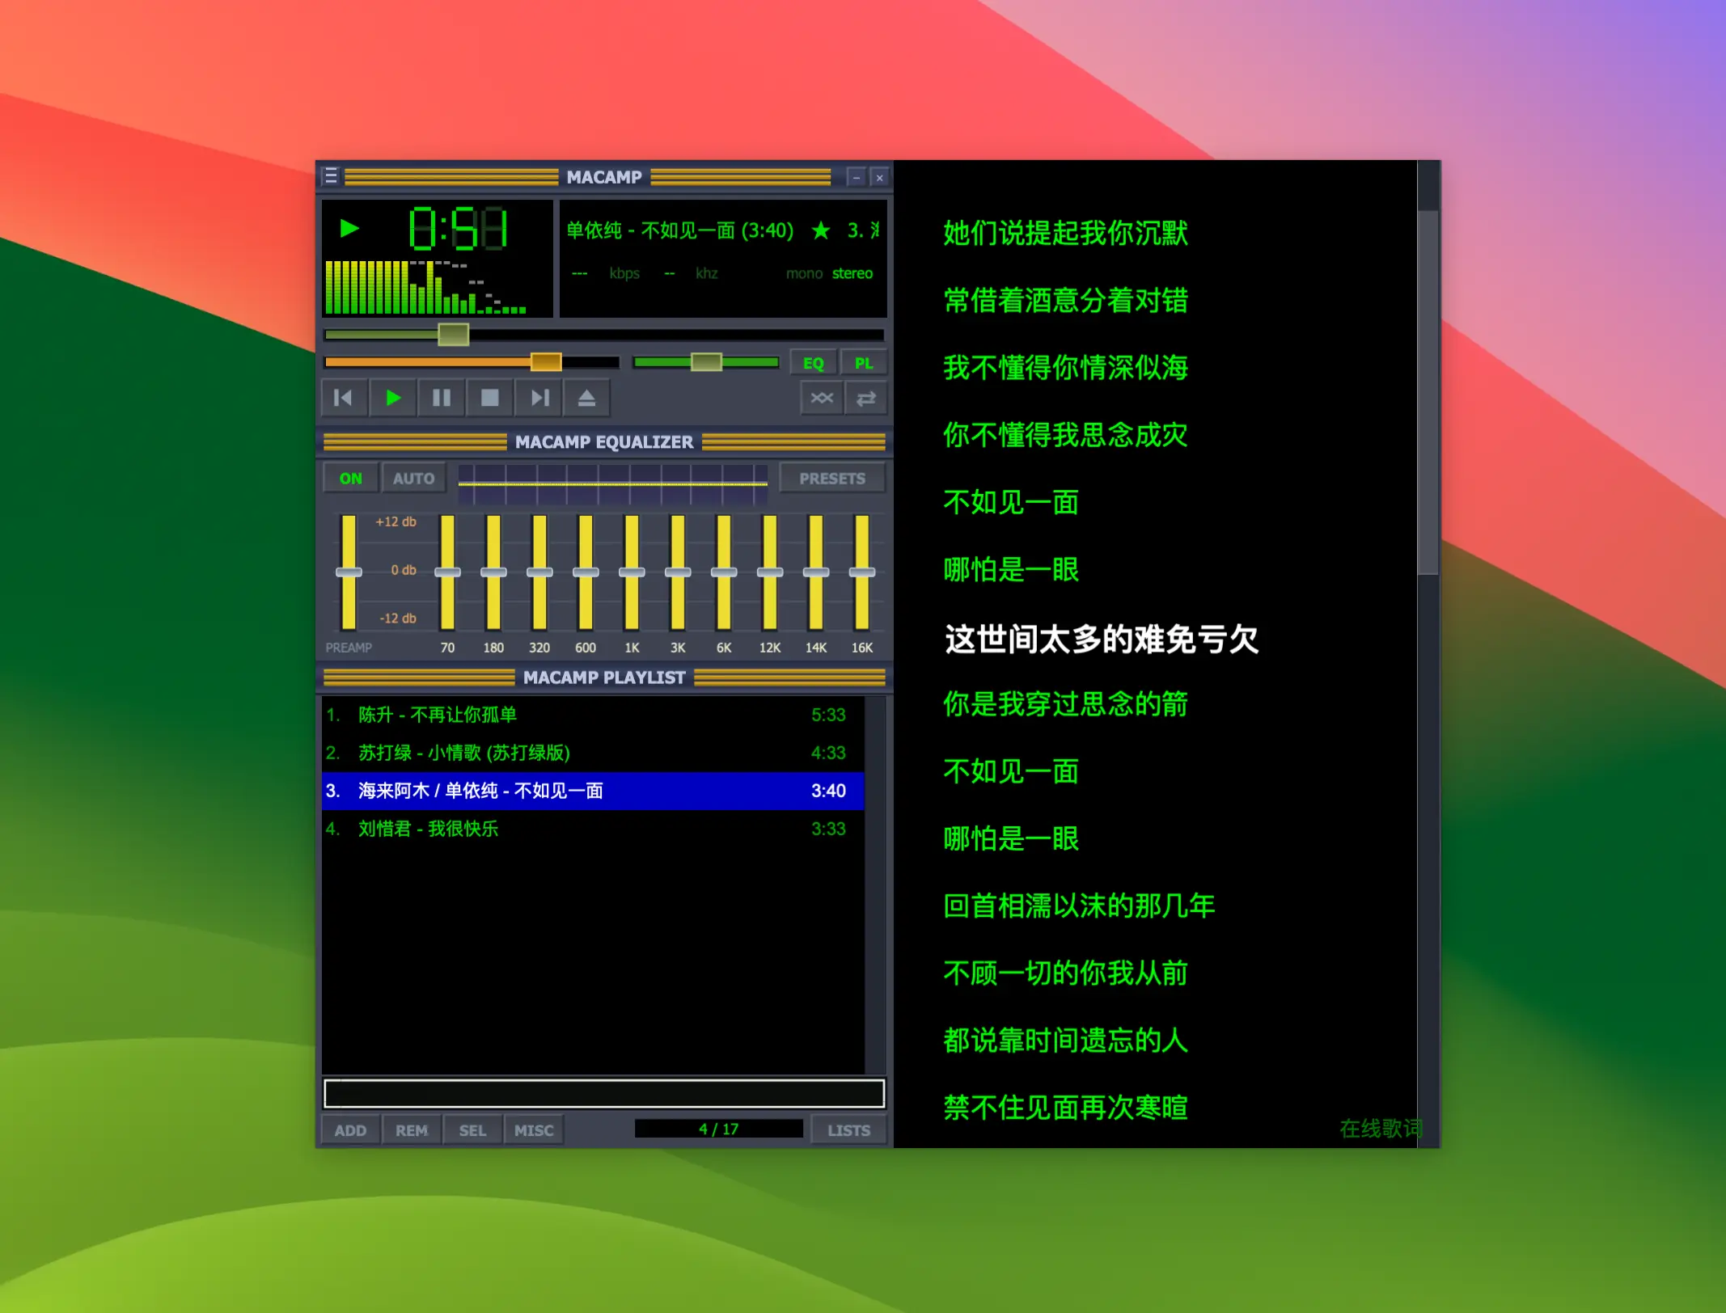Screen dimensions: 1726x1313
Task: Click lyric line 你不懂得我思念成灾
Action: pyautogui.click(x=1065, y=434)
